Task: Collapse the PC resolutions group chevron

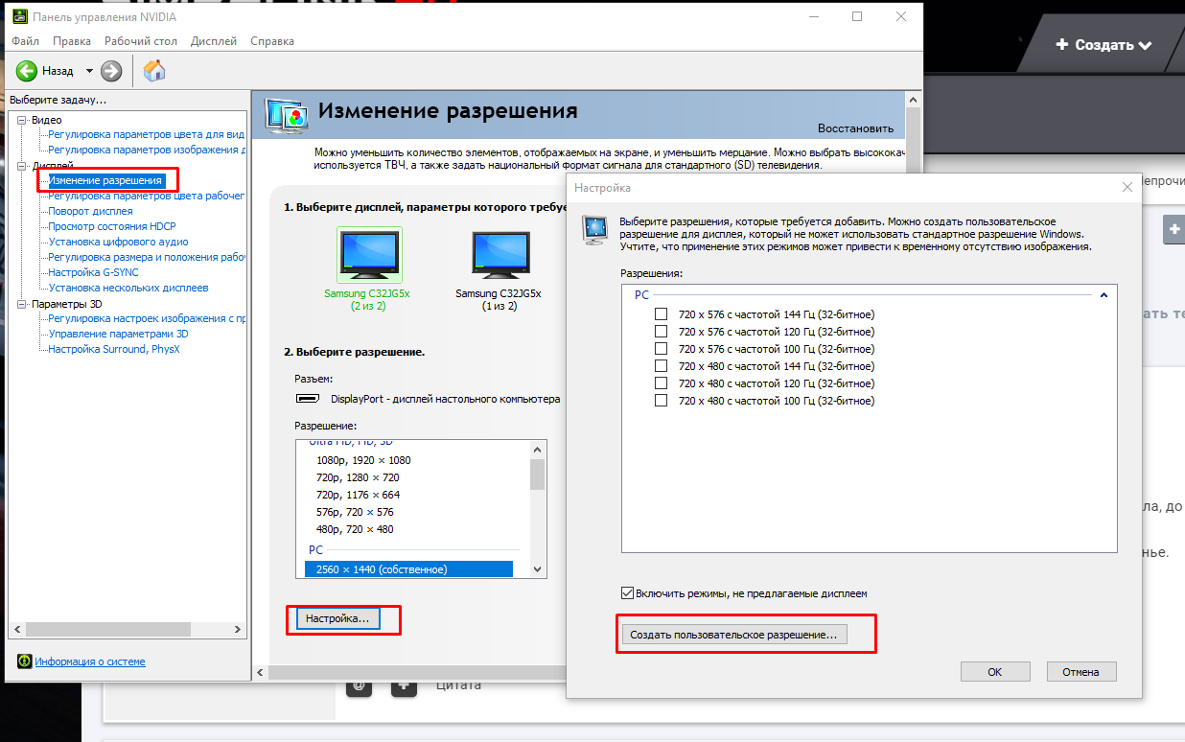Action: pos(1104,295)
